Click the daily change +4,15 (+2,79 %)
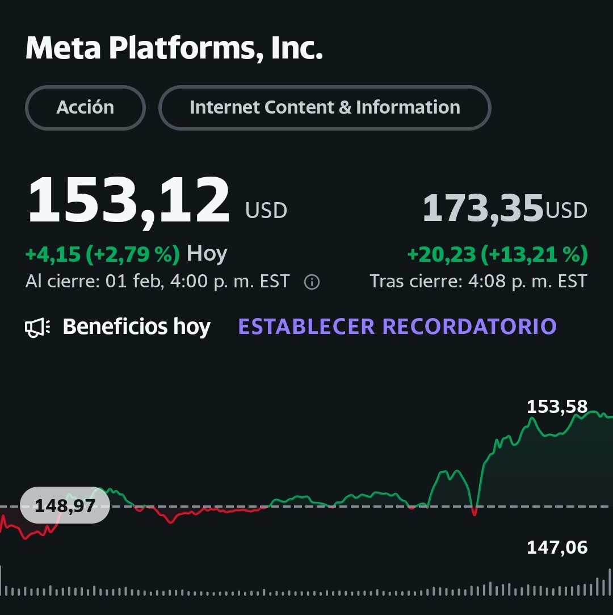613x615 pixels. pos(102,254)
